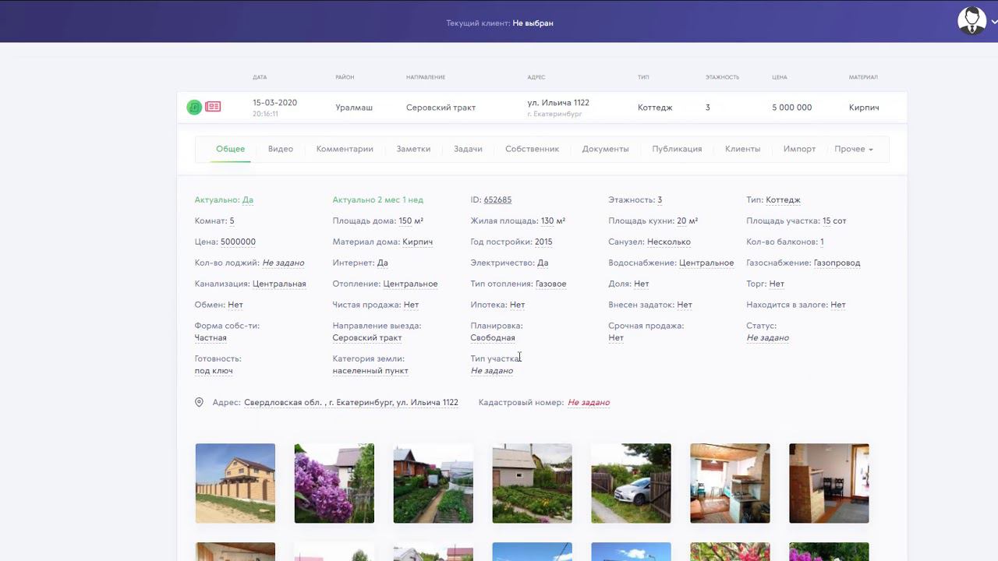The height and width of the screenshot is (561, 998).
Task: Edit the Этажность value 3
Action: pyautogui.click(x=660, y=200)
